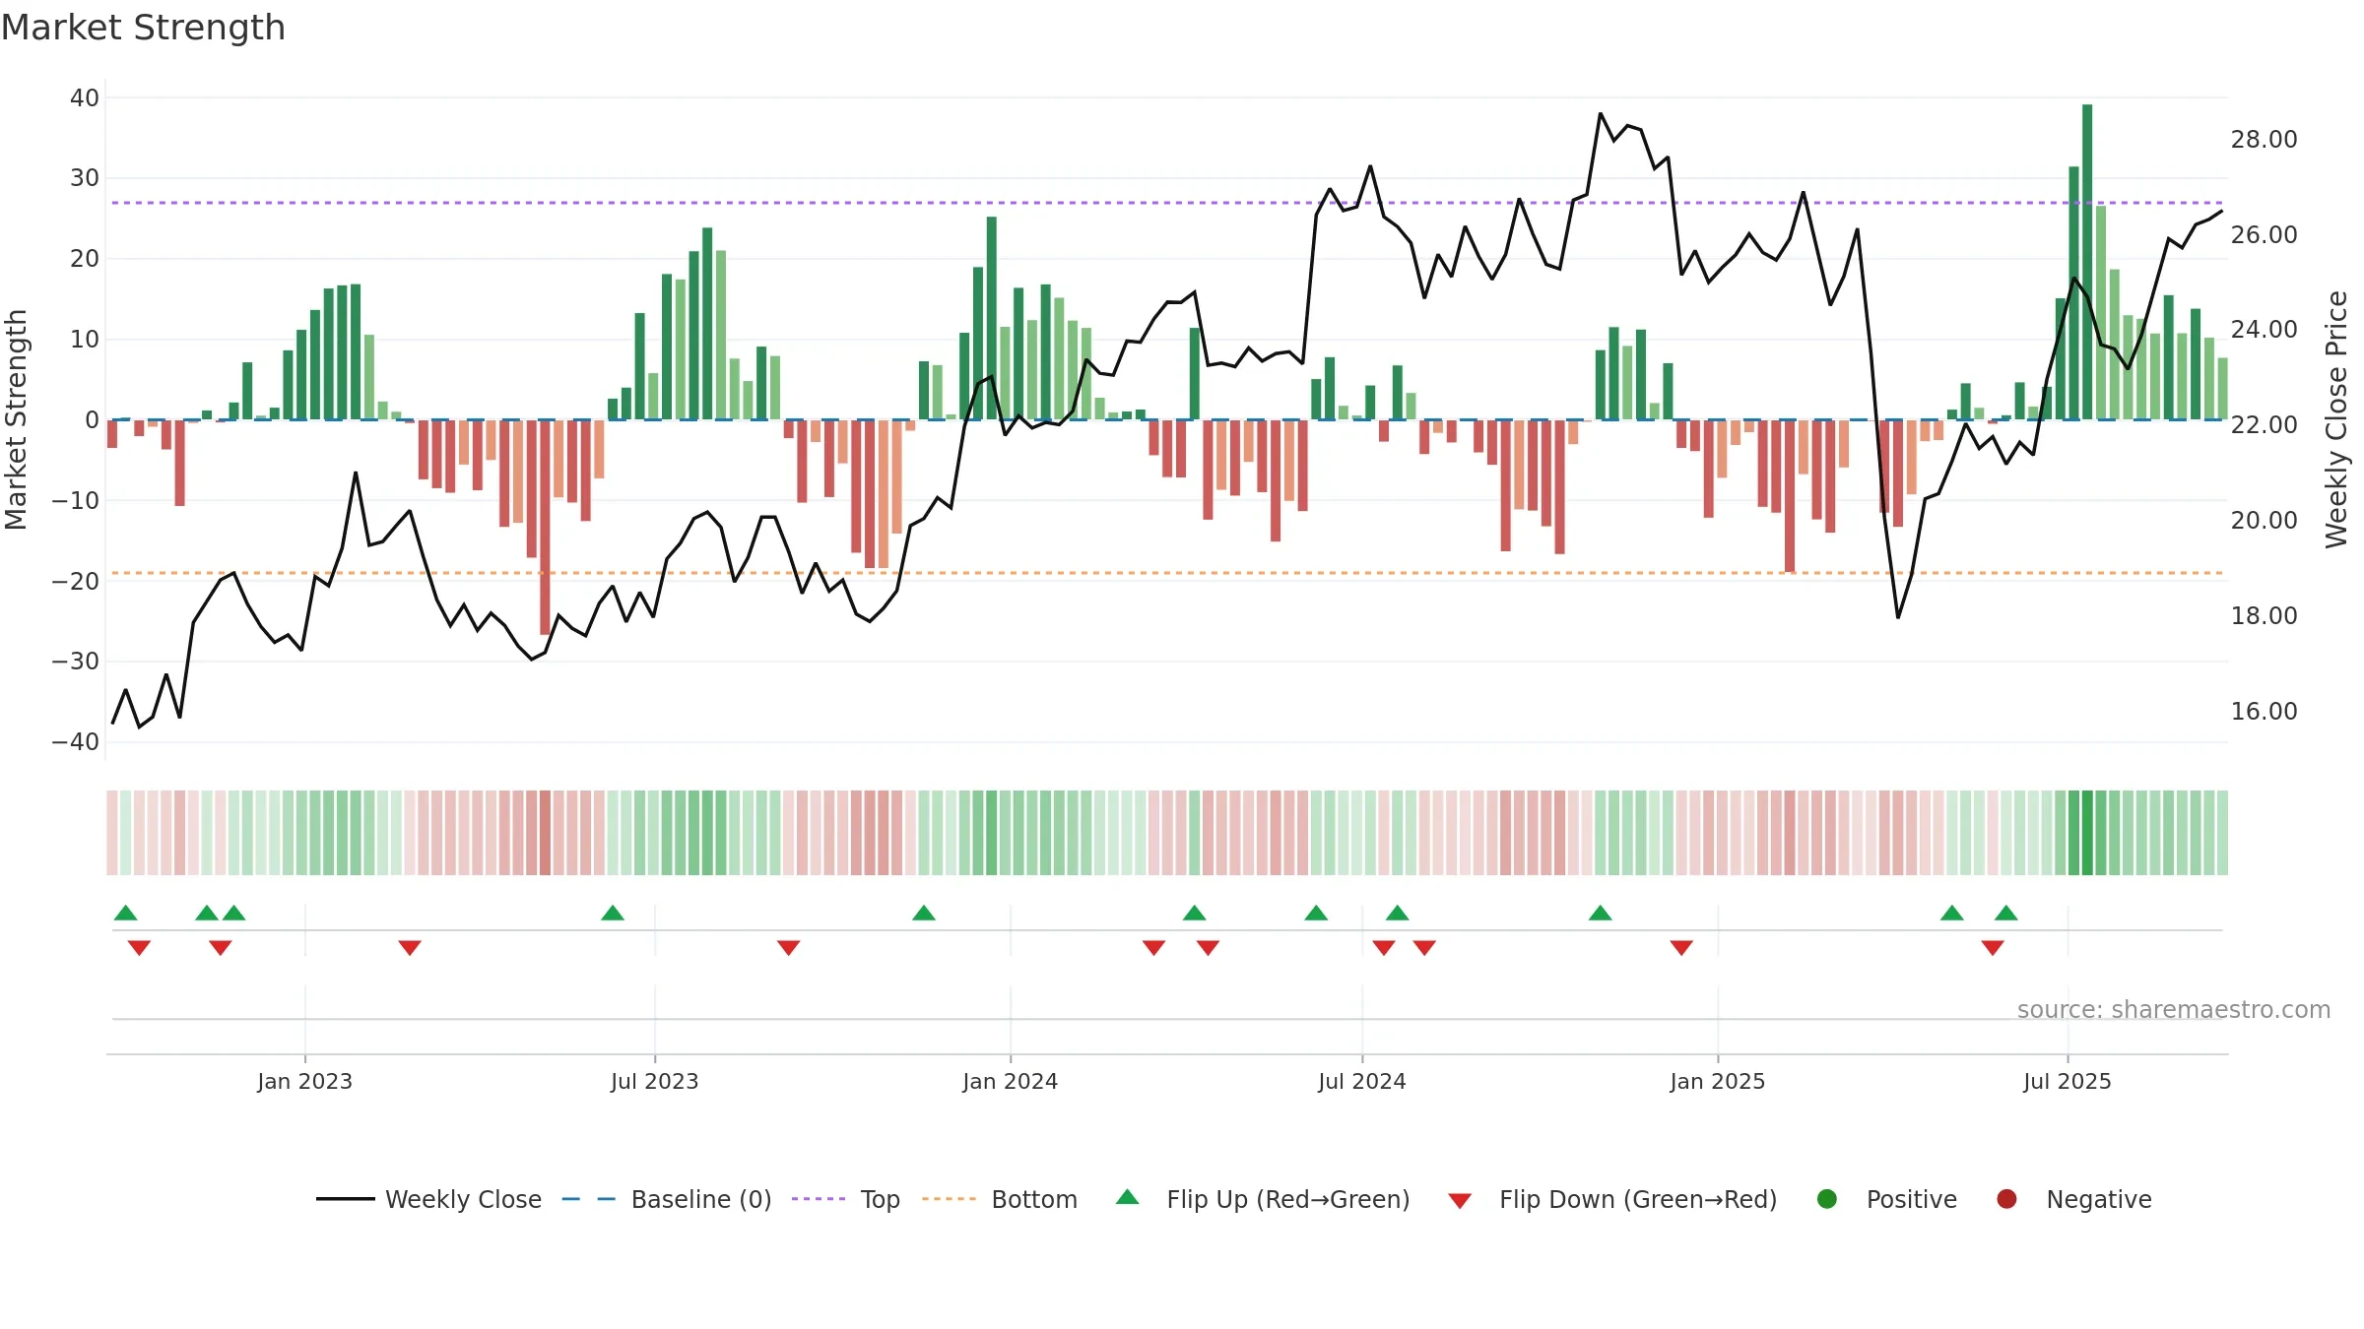Screen dimensions: 2364x1329
Task: Click the Jul 2024 x-axis label
Action: pos(1362,1081)
